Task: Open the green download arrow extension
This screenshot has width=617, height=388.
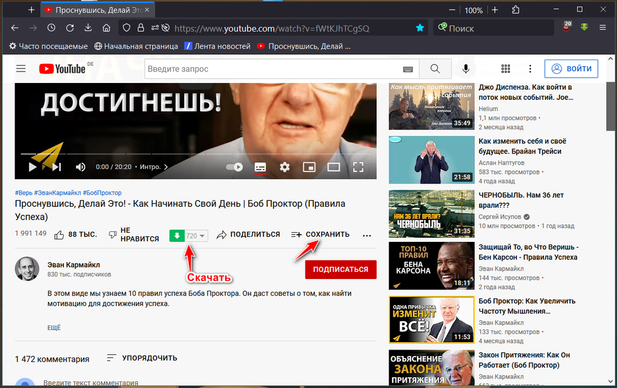Action: [x=584, y=27]
